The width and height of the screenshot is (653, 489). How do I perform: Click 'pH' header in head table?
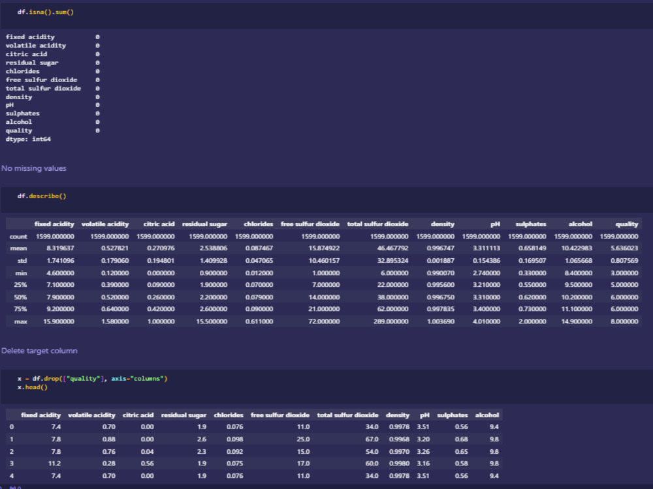[x=424, y=415]
